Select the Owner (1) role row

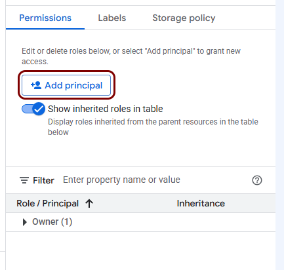coord(140,222)
